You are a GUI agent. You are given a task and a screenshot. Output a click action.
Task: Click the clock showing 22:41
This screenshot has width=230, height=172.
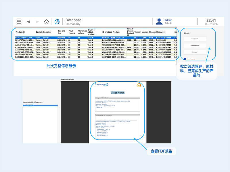pyautogui.click(x=211, y=20)
